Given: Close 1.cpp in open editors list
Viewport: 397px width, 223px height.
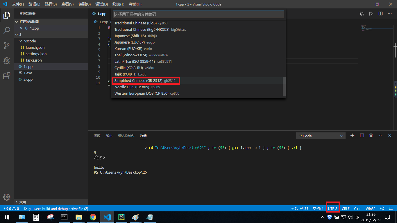Looking at the screenshot, I should 21,28.
